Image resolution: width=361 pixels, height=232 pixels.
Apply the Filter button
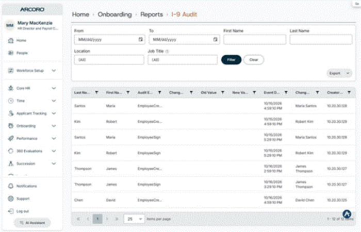coord(231,60)
